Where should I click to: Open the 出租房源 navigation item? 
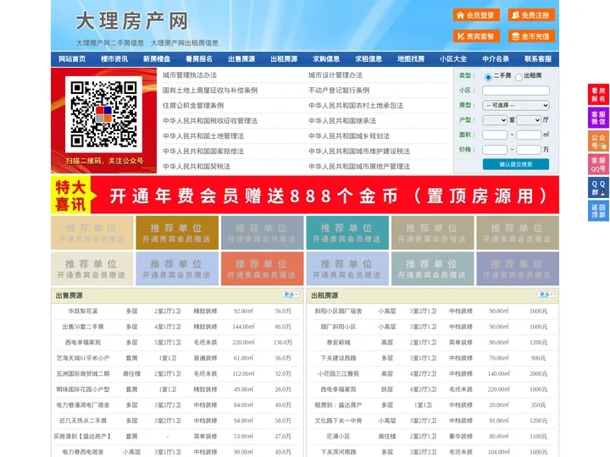click(284, 59)
